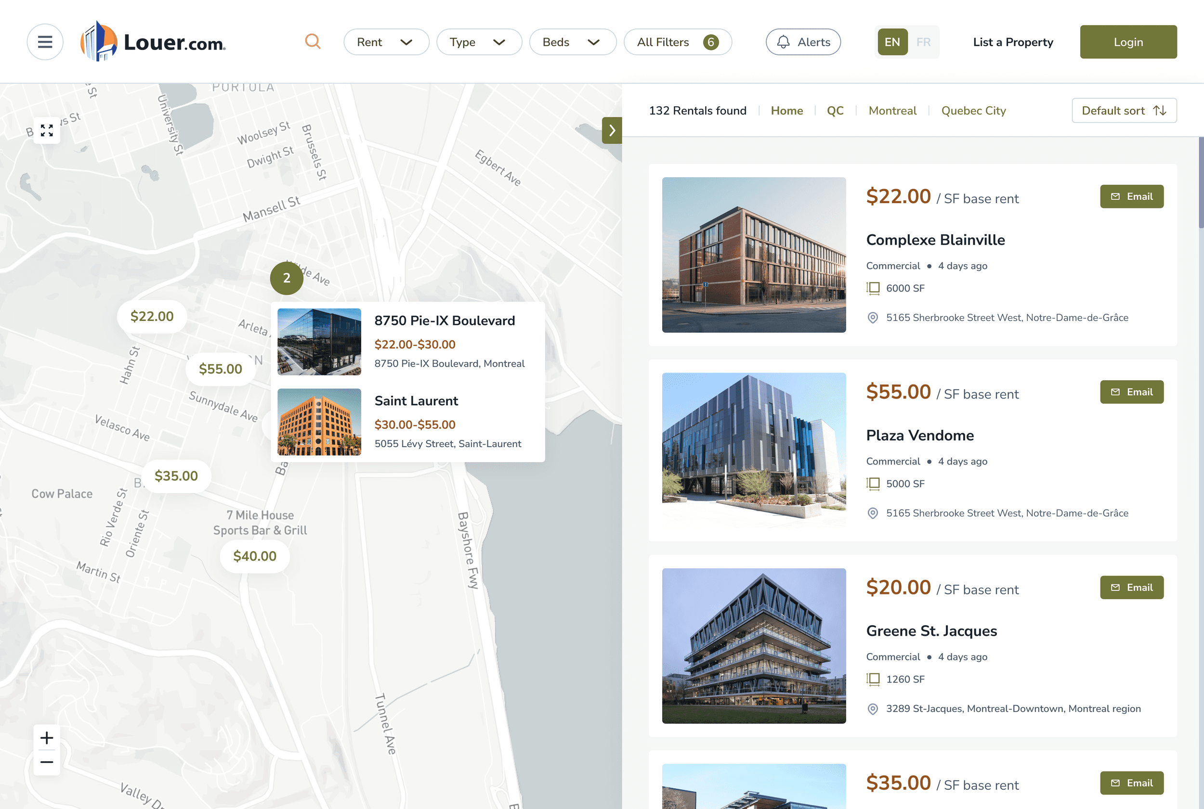The height and width of the screenshot is (809, 1204).
Task: Click the Louer.com logo
Action: [x=153, y=42]
